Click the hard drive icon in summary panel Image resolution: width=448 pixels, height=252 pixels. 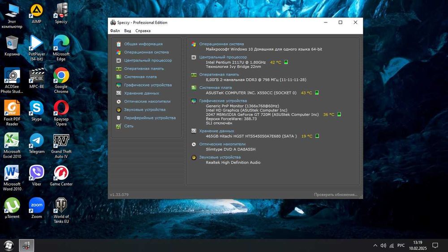(194, 131)
